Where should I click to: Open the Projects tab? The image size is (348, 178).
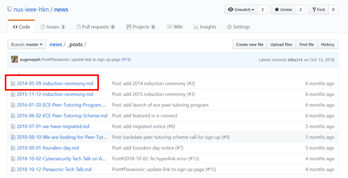coord(141,27)
